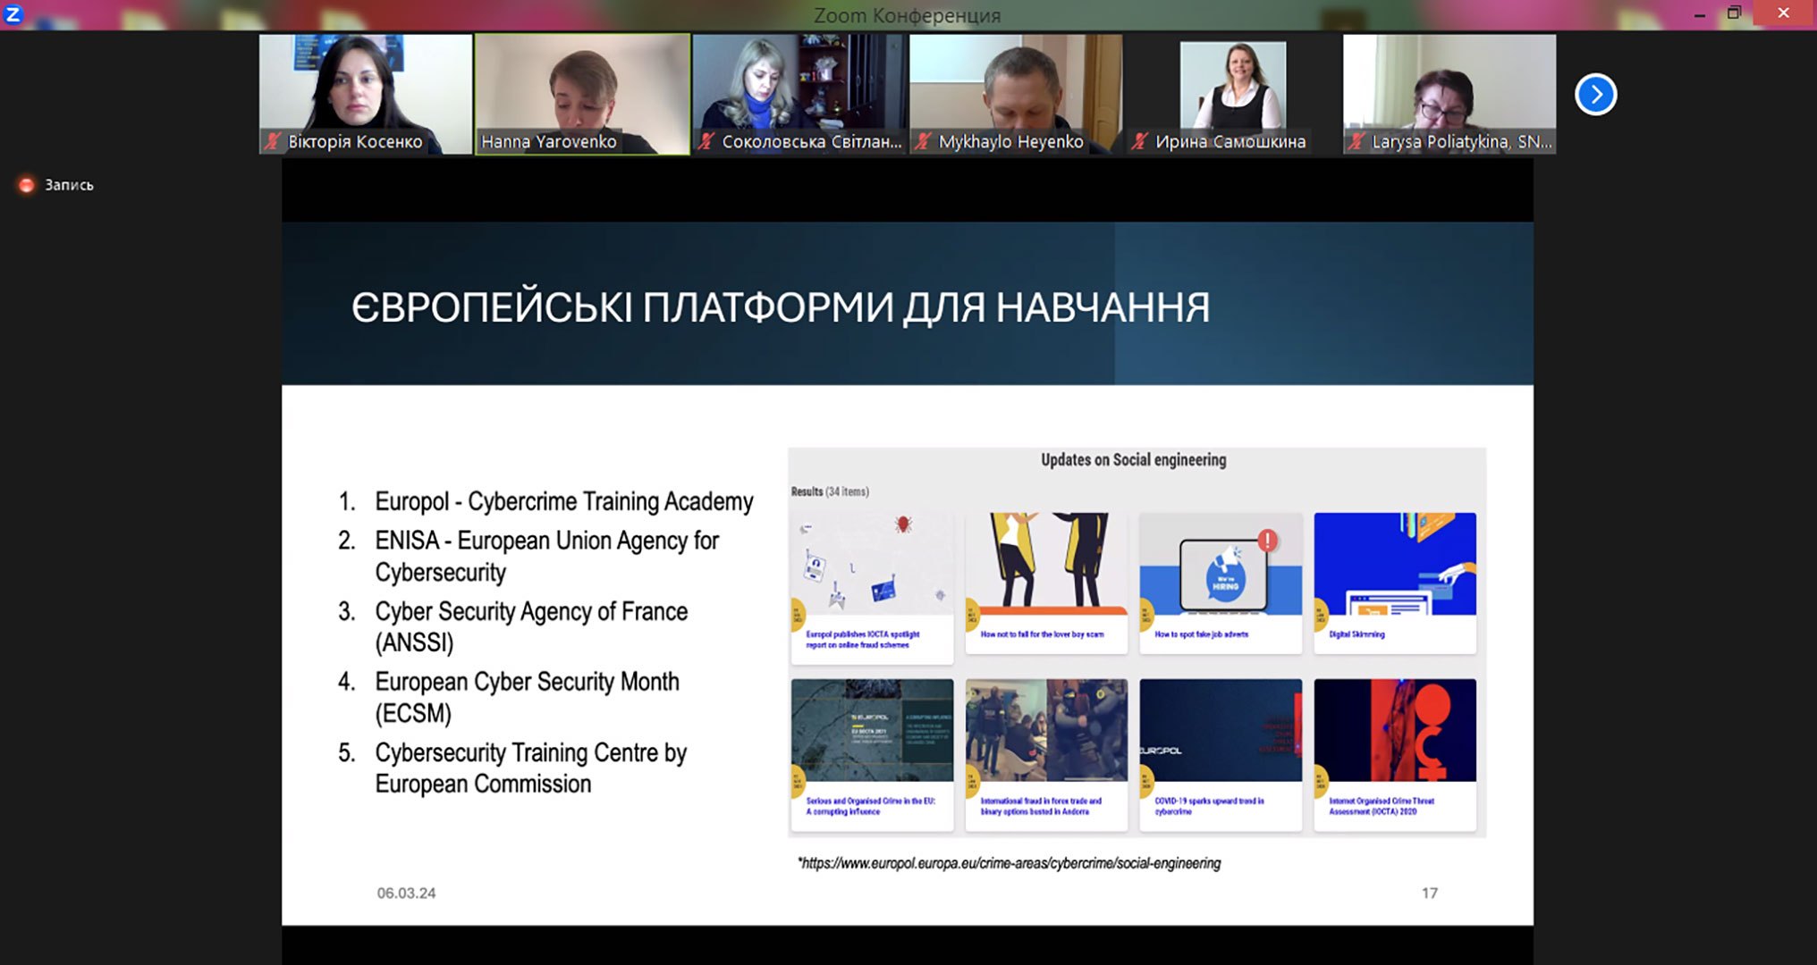1817x965 pixels.
Task: Click muted microphone icon of Вікторія Косенко
Action: point(273,141)
